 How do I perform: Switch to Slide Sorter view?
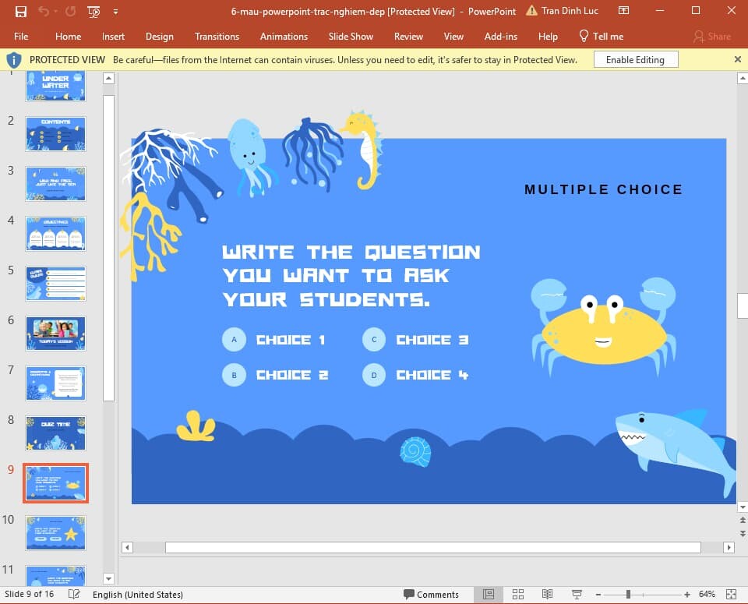coord(518,595)
